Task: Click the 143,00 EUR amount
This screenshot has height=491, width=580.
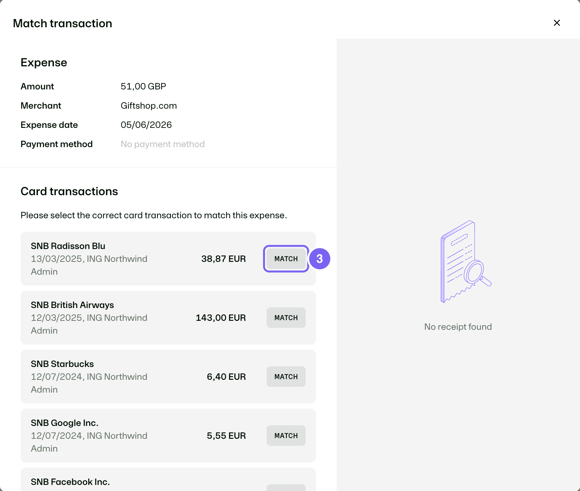Action: coord(221,318)
